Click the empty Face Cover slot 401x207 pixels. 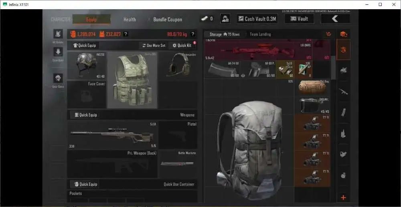(x=87, y=94)
